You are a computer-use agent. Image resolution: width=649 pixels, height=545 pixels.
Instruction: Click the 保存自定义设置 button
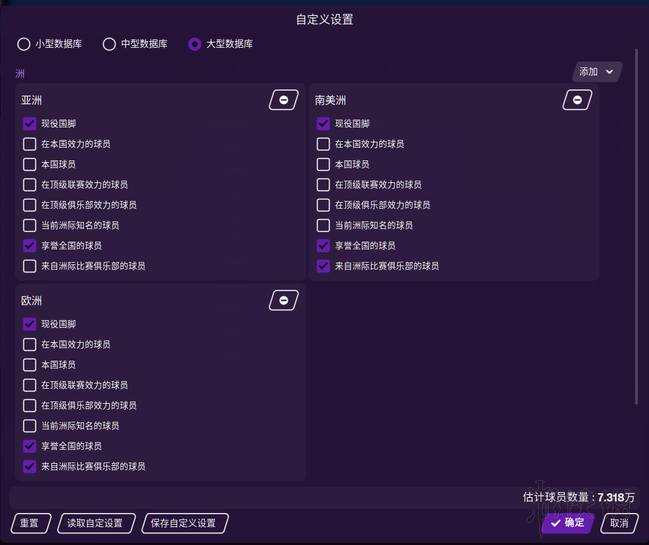point(184,523)
